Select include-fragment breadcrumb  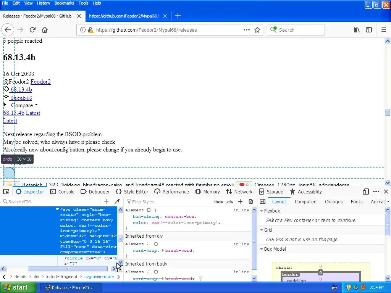click(x=62, y=277)
